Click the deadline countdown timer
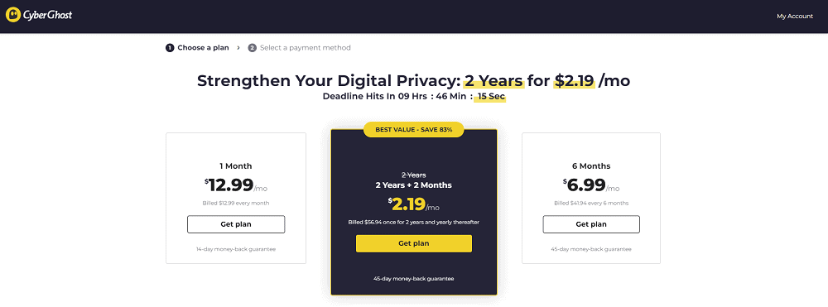Viewport: 828px width, 307px height. [415, 97]
